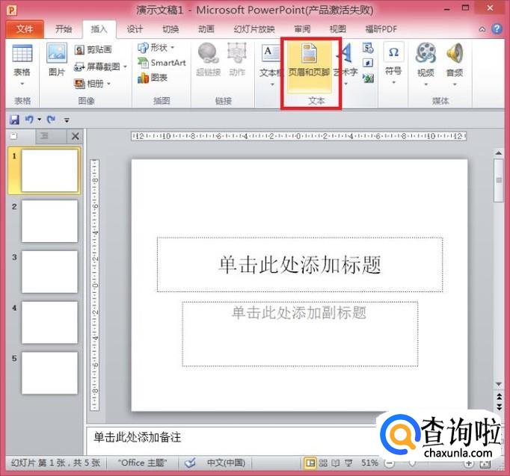Screen dimensions: 510x476
Task: Switch to the 动画 (Animations) tab
Action: point(206,29)
